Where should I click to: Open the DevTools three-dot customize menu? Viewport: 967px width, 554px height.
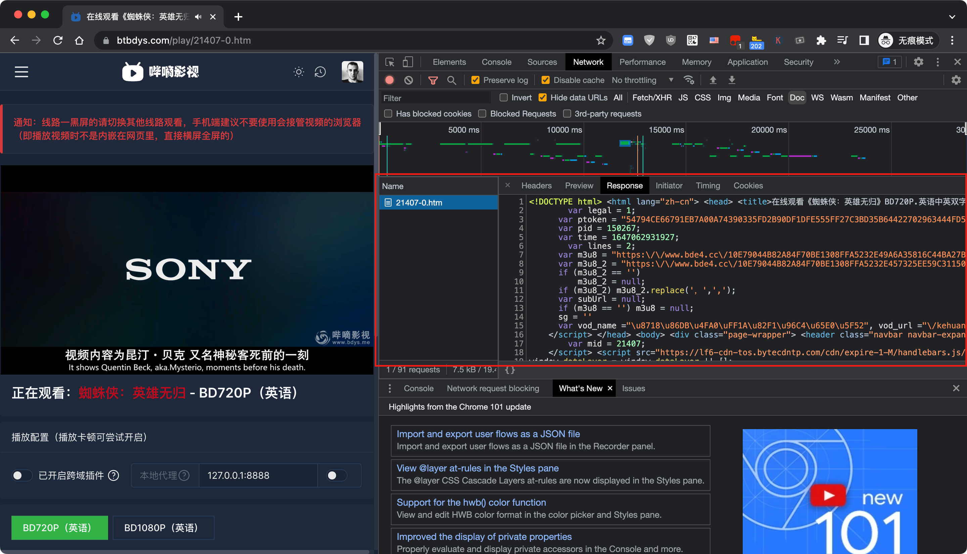pyautogui.click(x=937, y=62)
